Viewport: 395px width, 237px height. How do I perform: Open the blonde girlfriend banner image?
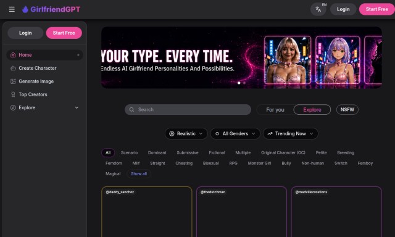[x=288, y=60]
